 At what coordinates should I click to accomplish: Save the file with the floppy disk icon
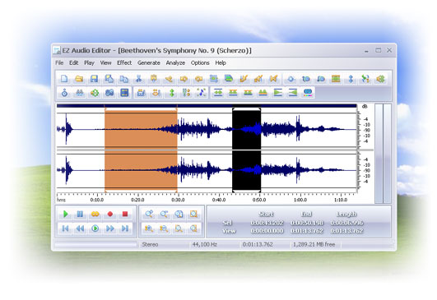(94, 79)
